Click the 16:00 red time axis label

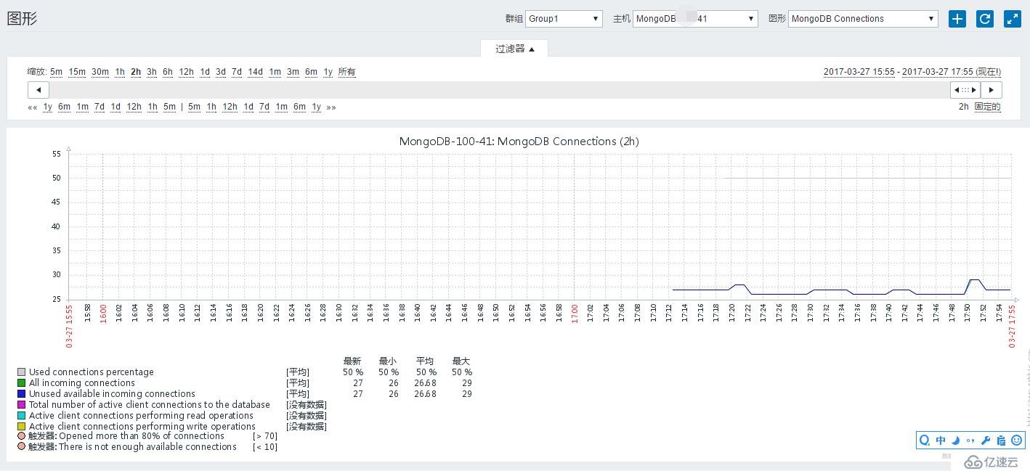click(x=102, y=313)
